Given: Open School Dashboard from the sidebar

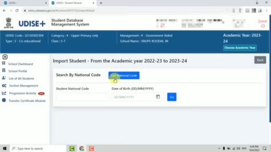Looking at the screenshot, I should coord(20,64).
